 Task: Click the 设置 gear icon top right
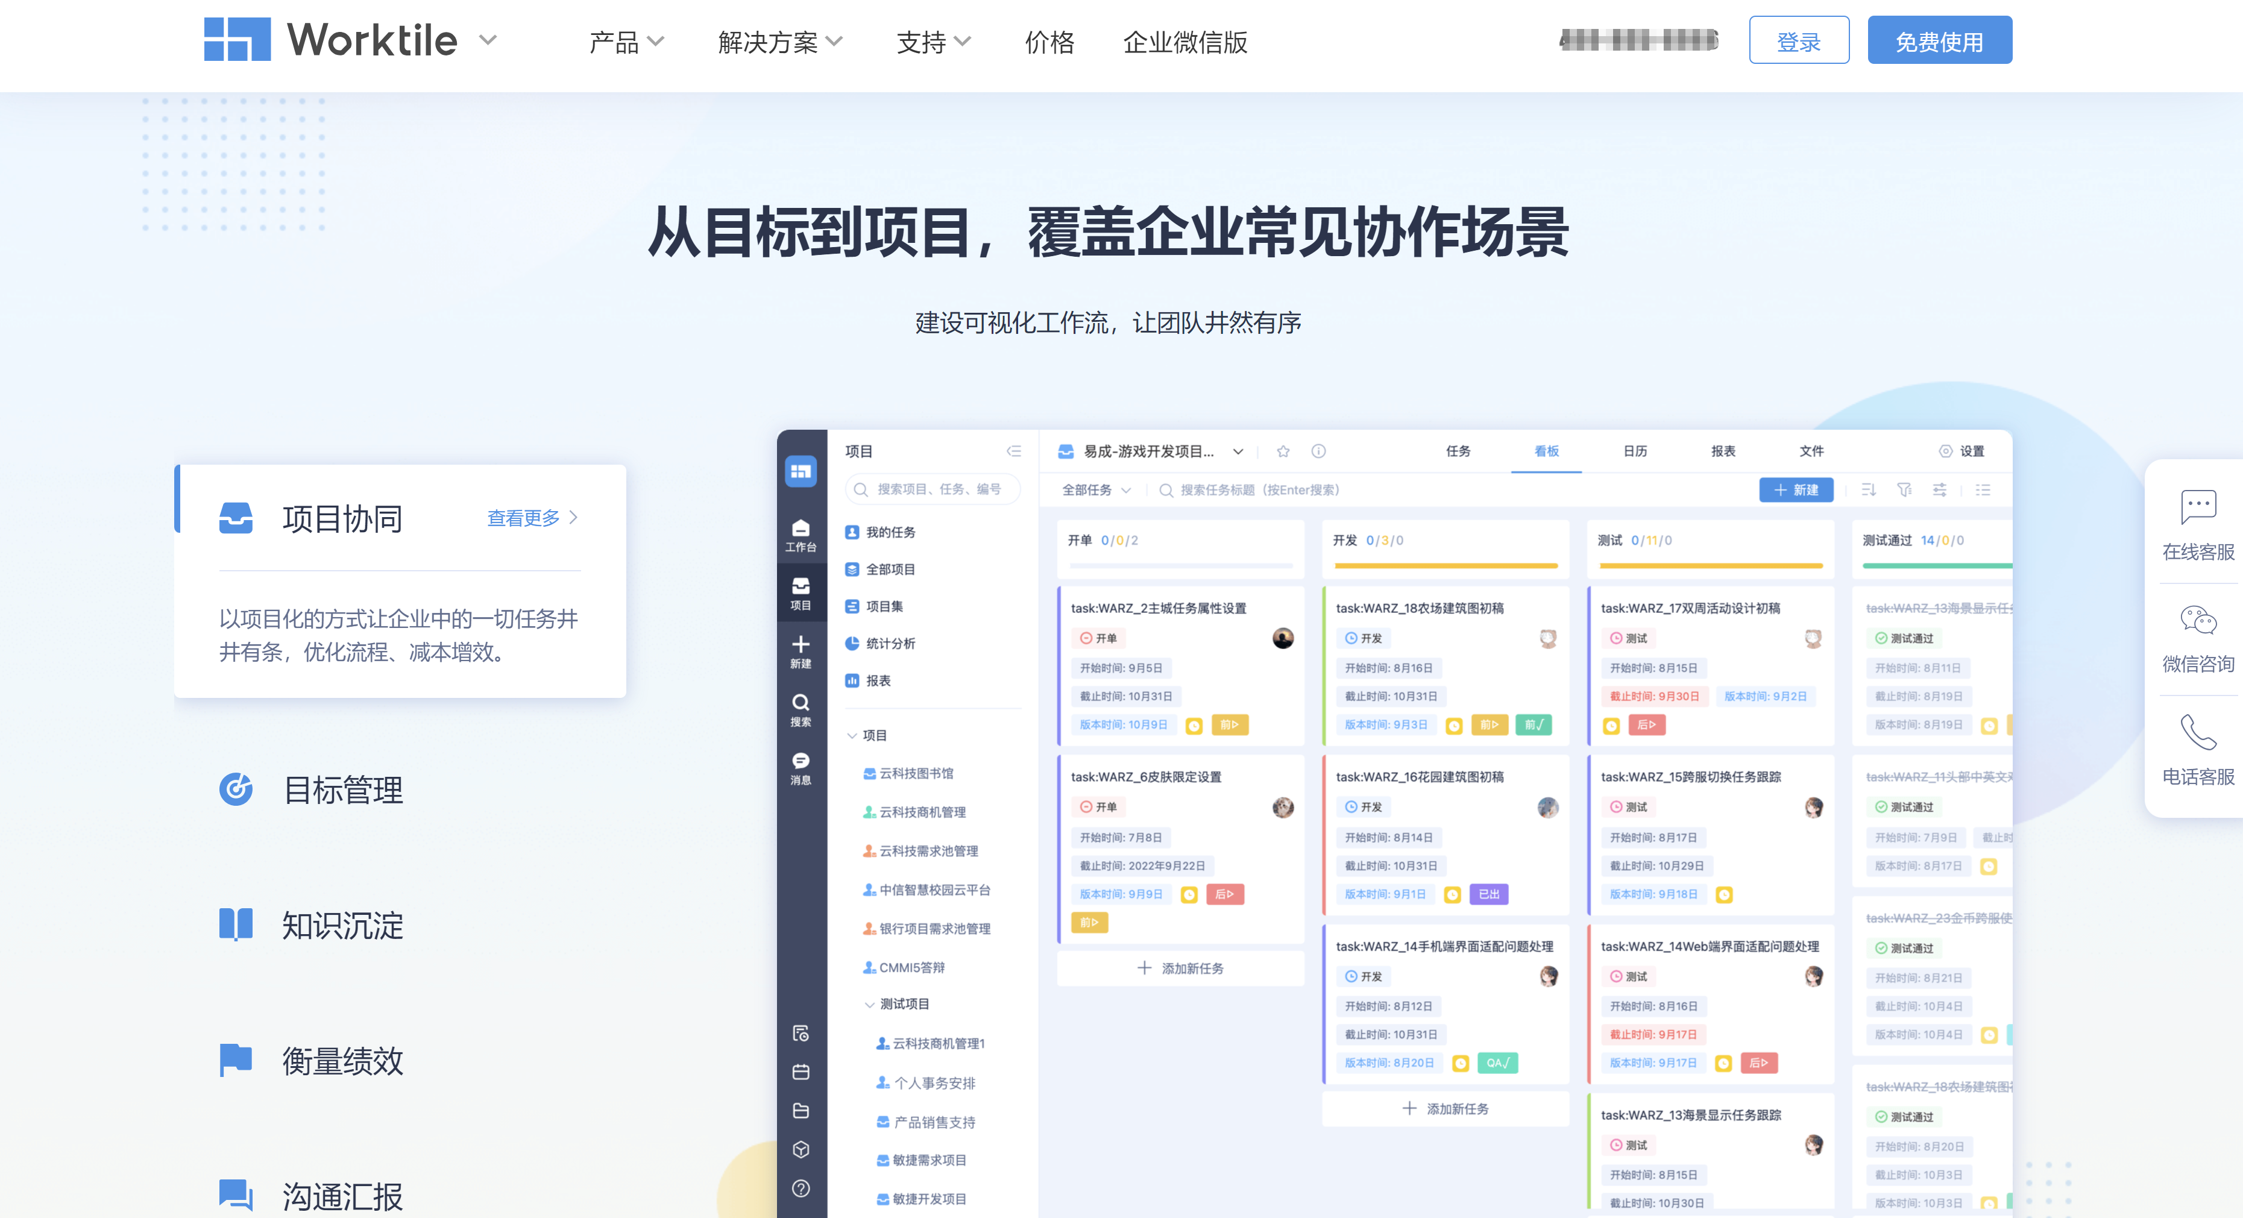point(1946,451)
